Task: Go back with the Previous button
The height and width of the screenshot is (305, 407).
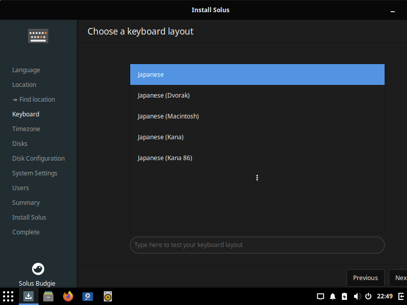Action: [x=365, y=278]
